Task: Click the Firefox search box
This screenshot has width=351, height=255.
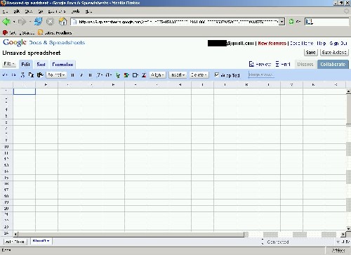Action: 326,22
